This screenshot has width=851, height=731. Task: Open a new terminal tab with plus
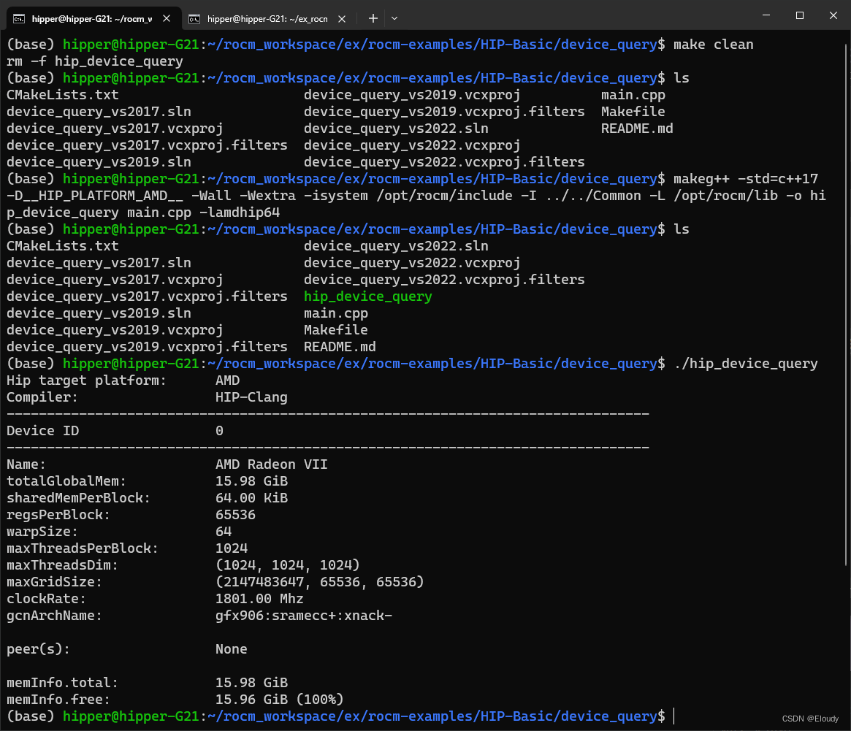click(x=373, y=18)
